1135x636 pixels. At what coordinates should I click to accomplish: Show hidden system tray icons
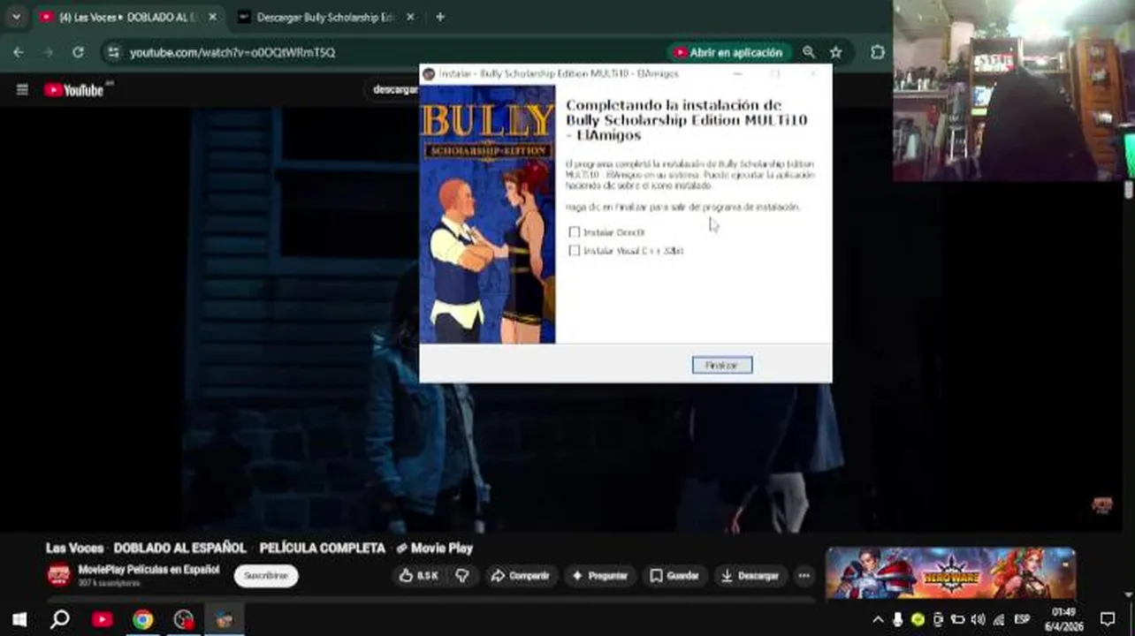[878, 619]
